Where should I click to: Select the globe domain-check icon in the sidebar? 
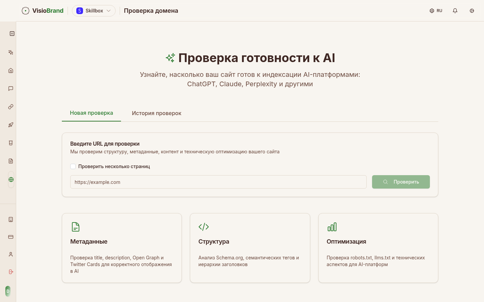tap(11, 180)
